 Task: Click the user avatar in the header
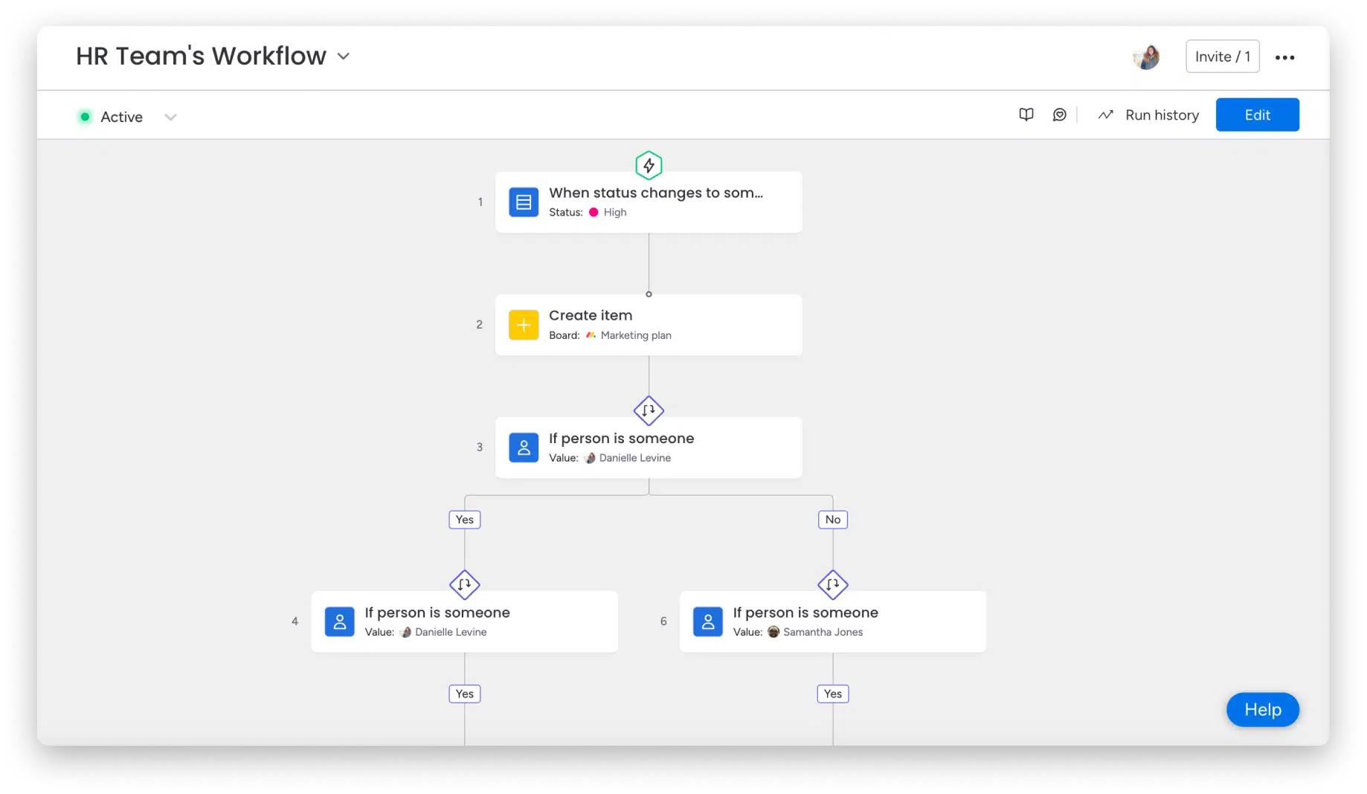1146,57
